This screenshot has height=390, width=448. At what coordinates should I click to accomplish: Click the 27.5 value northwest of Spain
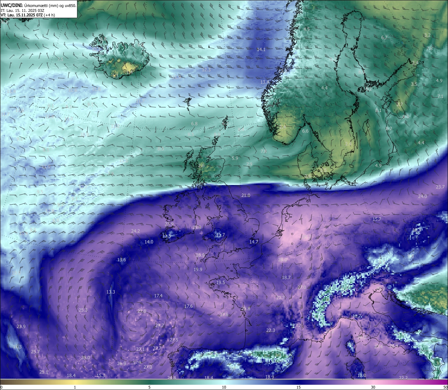pos(174,340)
